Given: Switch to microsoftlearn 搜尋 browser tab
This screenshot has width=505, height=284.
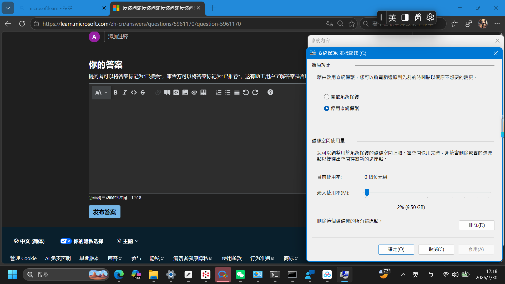Looking at the screenshot, I should coord(60,8).
